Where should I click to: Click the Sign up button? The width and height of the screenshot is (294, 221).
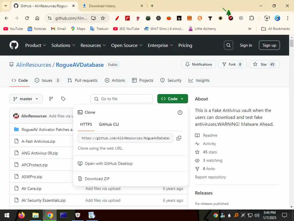click(269, 45)
